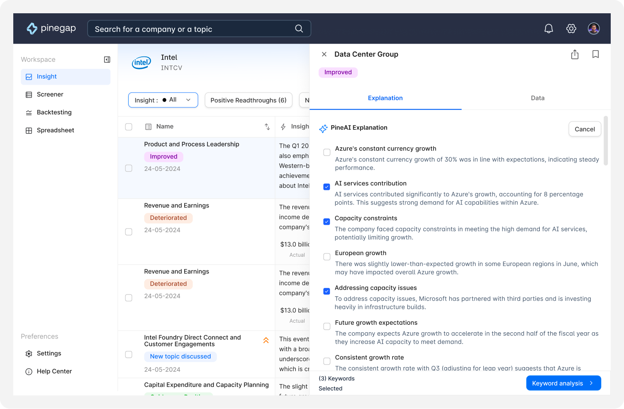Select Intel Foundry Direct Connect row checkbox
This screenshot has width=624, height=409.
click(129, 355)
